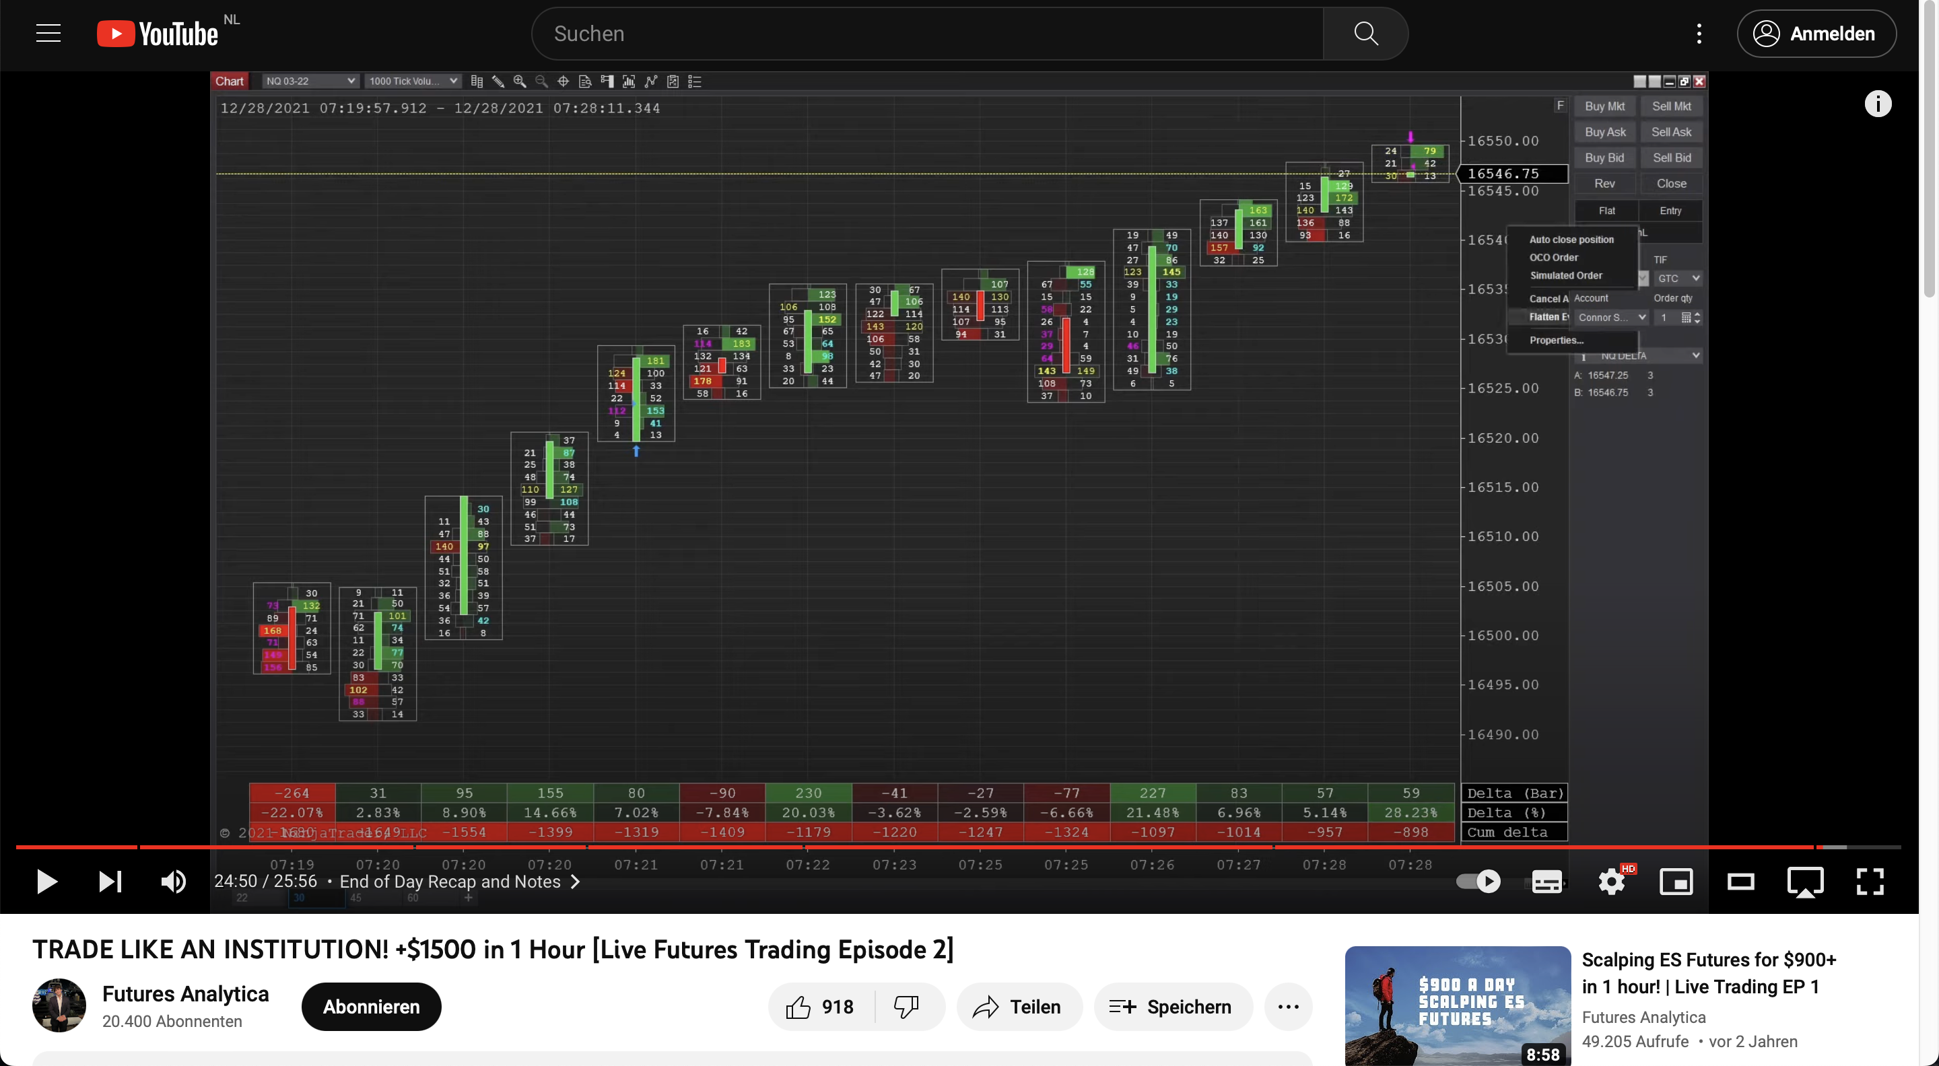Open the Scalping ES Futures video title
This screenshot has width=1939, height=1066.
(x=1709, y=974)
